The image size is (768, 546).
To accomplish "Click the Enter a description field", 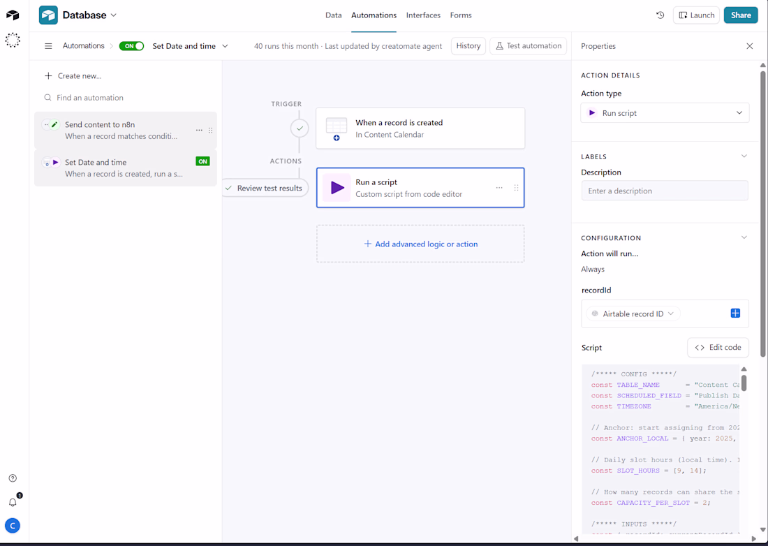I will 665,191.
